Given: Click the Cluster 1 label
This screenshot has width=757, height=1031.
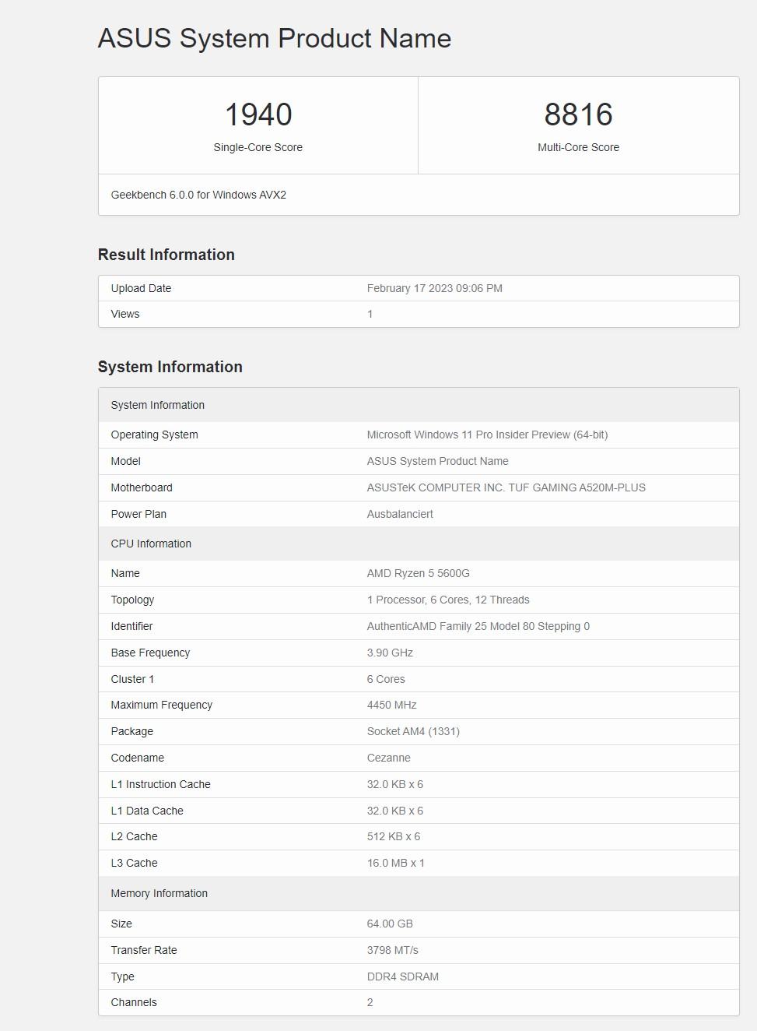Looking at the screenshot, I should (132, 679).
